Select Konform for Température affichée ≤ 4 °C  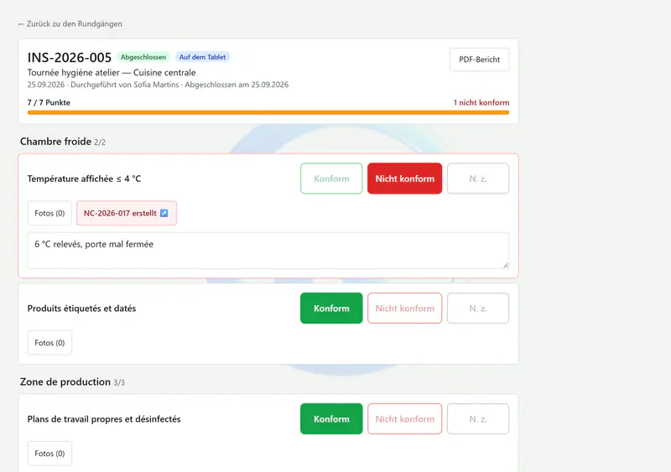coord(331,179)
